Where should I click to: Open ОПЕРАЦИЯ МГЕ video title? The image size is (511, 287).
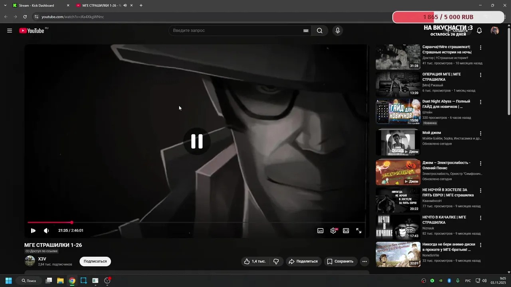coord(442,77)
